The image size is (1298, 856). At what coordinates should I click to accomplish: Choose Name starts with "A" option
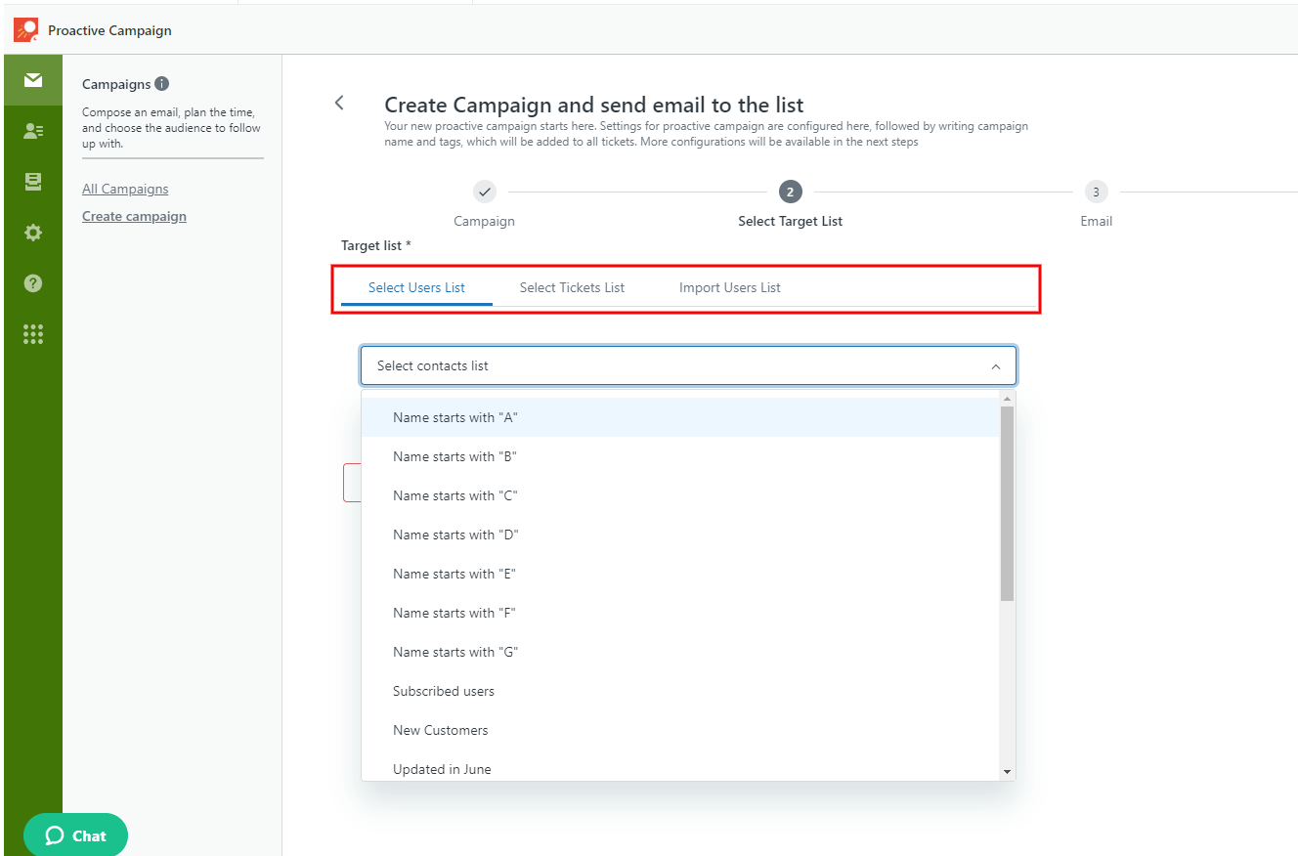[x=680, y=417]
